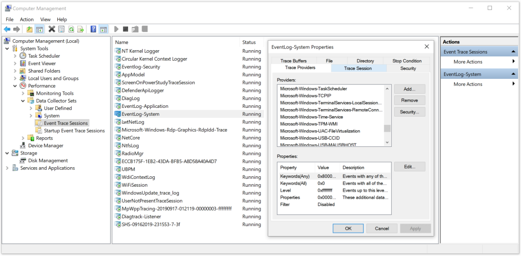Select the Keywords(Any) property row
The width and height of the screenshot is (521, 256).
334,176
